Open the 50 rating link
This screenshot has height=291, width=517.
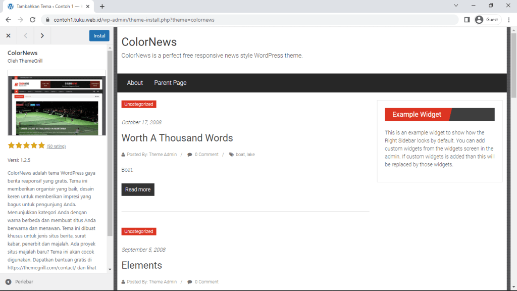click(56, 147)
